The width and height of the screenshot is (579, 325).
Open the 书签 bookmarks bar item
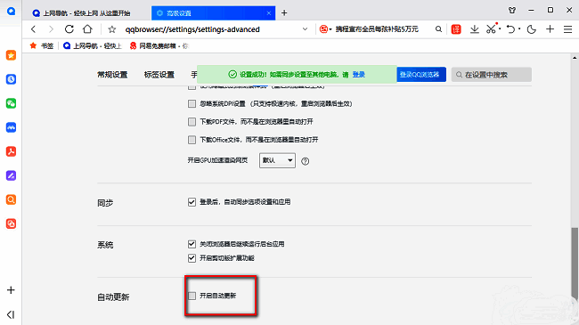[41, 45]
